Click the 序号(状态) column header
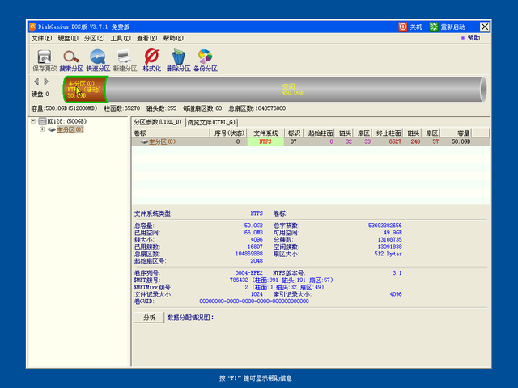This screenshot has height=388, width=518. click(x=228, y=133)
